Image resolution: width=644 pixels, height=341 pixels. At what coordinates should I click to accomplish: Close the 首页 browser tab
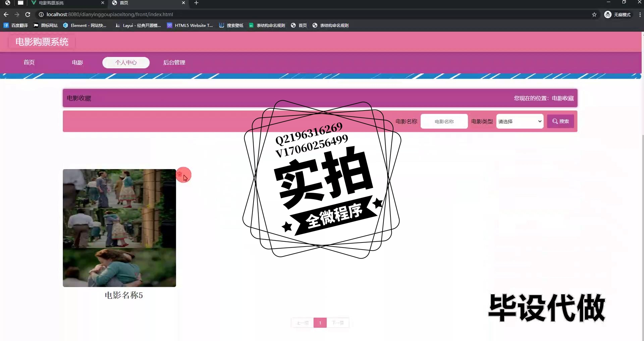[183, 3]
